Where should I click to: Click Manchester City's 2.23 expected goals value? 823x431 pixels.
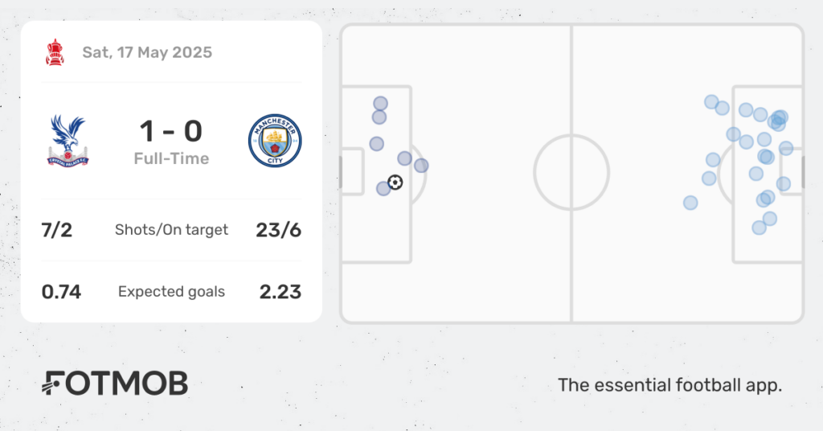coord(280,291)
